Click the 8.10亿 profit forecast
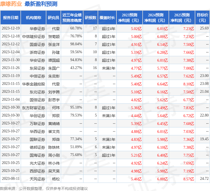210x191 pixels. 188,84
